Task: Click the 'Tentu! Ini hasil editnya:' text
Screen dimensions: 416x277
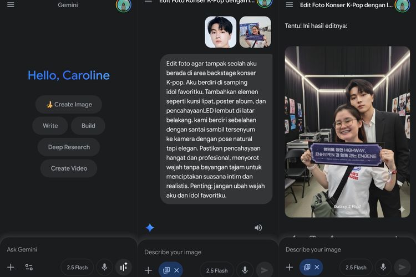Action: click(316, 25)
